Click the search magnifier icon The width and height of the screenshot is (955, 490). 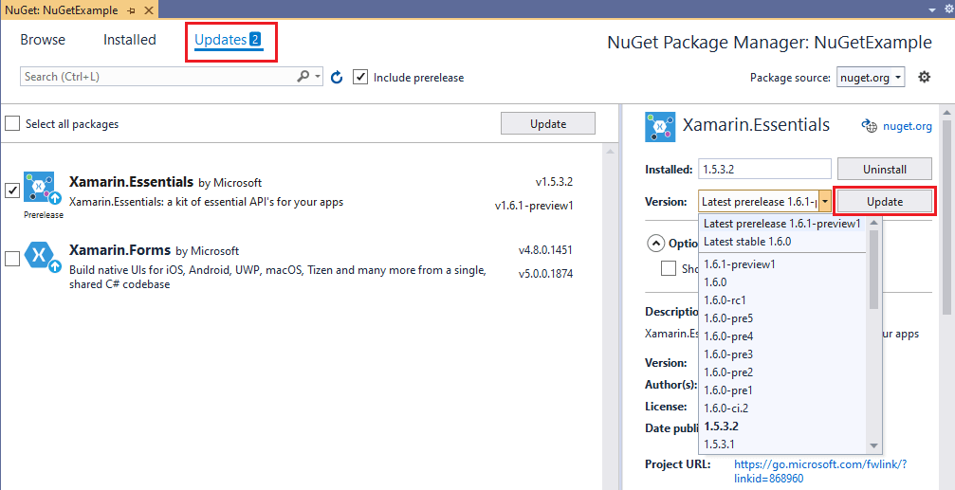pyautogui.click(x=303, y=77)
